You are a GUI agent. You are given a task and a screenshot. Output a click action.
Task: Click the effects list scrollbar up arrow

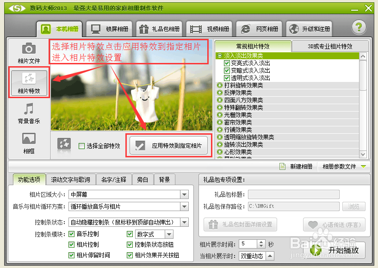363,56
